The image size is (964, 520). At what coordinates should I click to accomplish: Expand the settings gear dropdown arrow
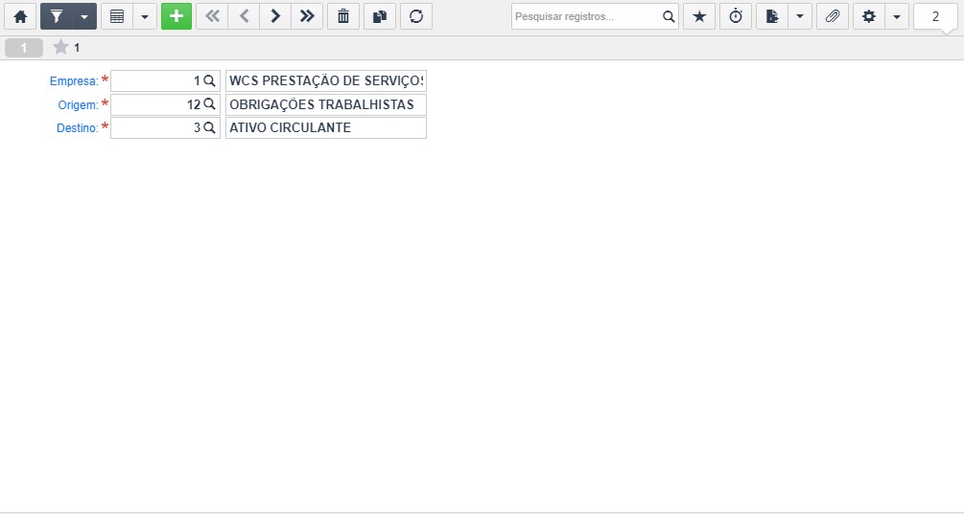coord(897,16)
